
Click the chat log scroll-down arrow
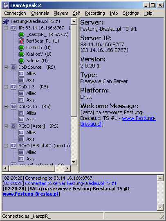(160, 207)
